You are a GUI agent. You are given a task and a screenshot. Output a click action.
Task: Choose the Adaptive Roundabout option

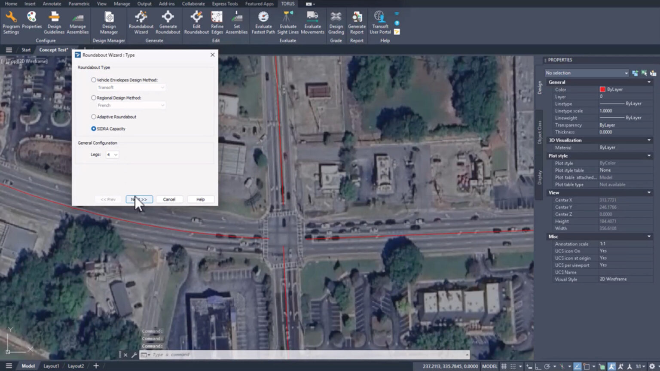point(93,116)
